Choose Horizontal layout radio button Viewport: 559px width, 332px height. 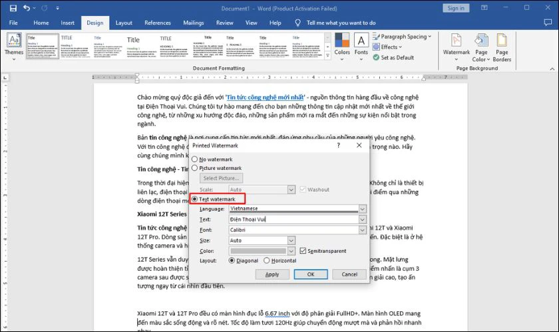click(x=267, y=260)
